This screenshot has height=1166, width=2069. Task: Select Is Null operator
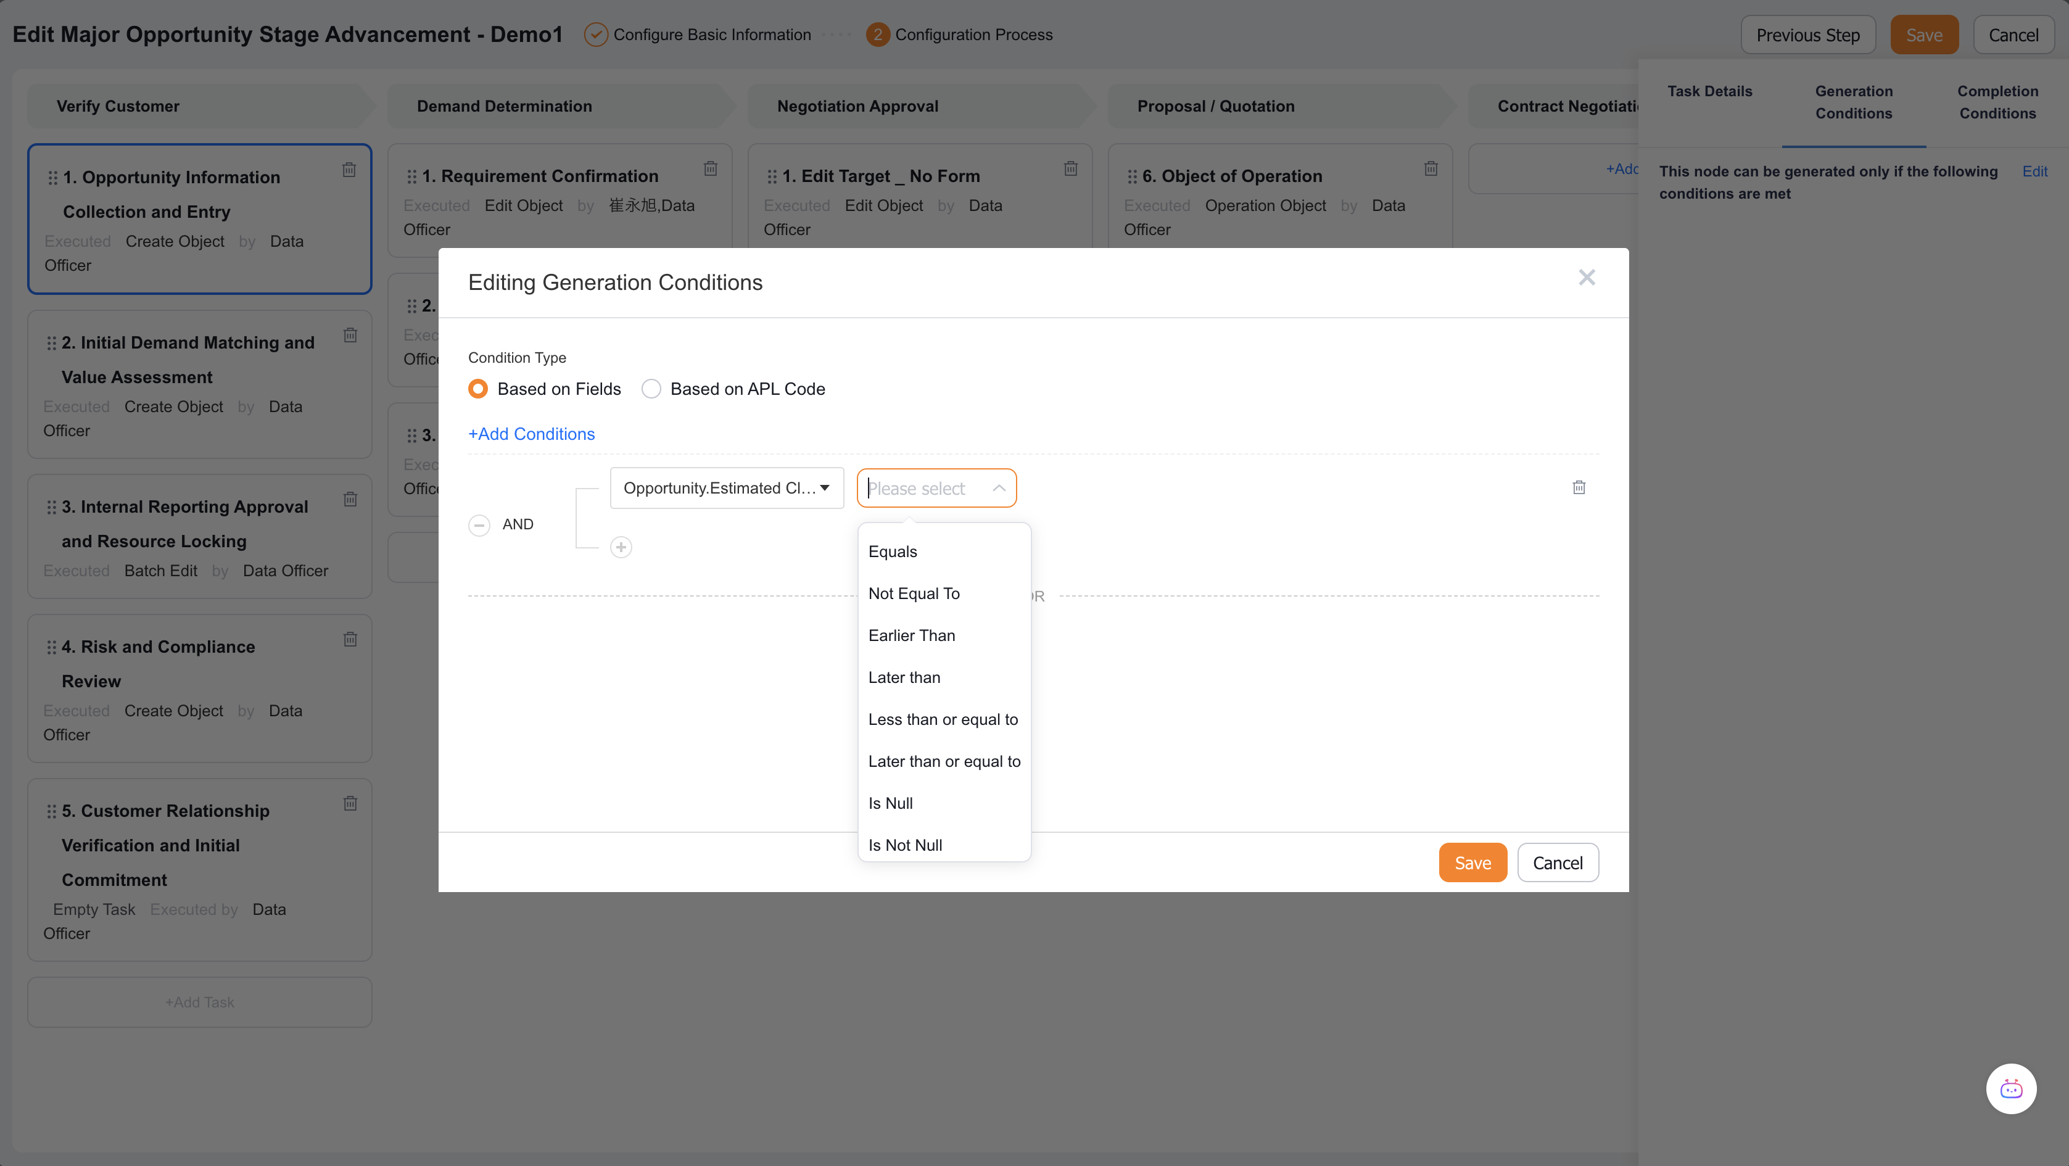(x=944, y=804)
